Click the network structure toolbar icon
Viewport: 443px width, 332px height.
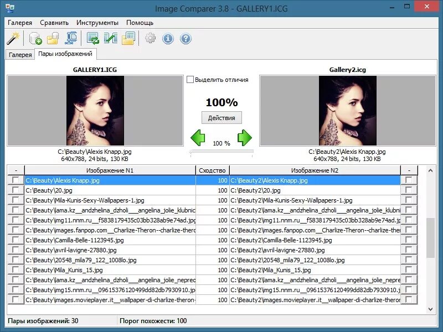point(71,38)
